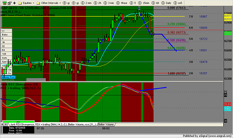Switch to the 2h interval
233x138 pixels.
97,3
